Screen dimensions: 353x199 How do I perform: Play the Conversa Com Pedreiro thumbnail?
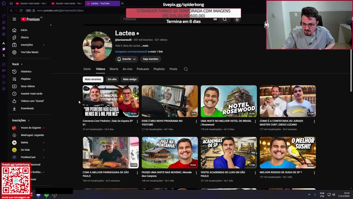click(x=111, y=101)
